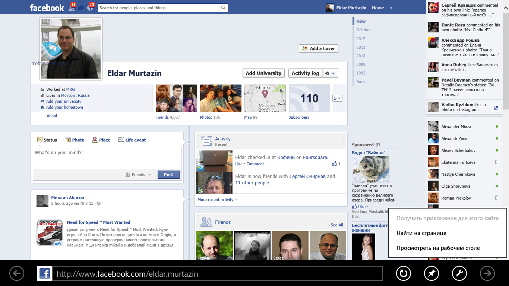Open the Activity log button
Screen dimensions: 509x286
[x=305, y=73]
